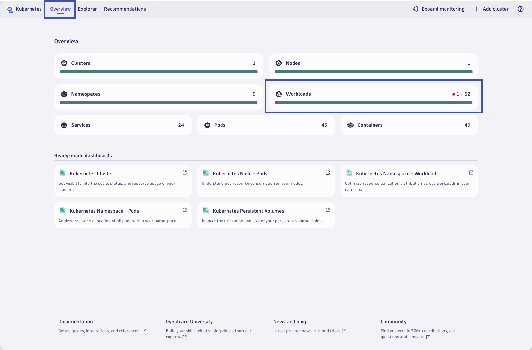Click the Documentation heading

pyautogui.click(x=76, y=322)
